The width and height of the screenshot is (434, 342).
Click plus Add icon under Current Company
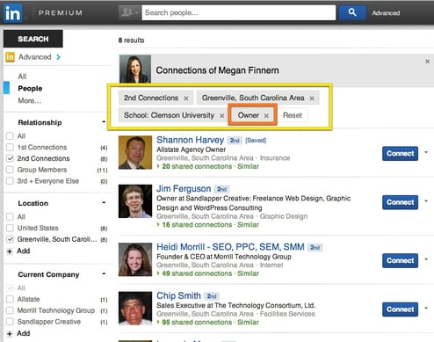click(10, 333)
